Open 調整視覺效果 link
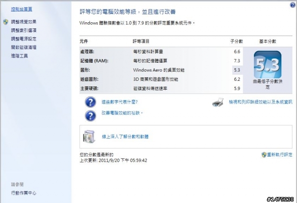 (24, 22)
